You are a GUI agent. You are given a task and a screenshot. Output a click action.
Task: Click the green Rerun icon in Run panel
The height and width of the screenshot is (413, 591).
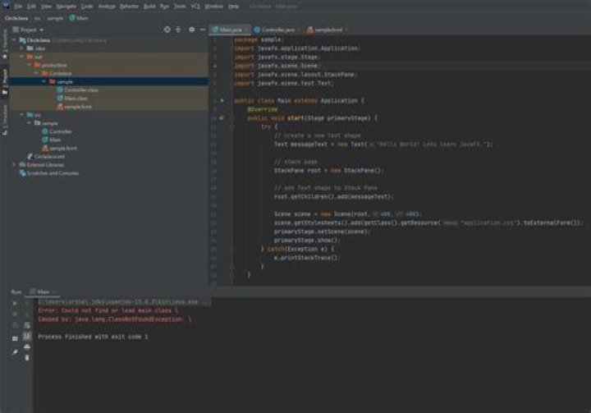15,303
